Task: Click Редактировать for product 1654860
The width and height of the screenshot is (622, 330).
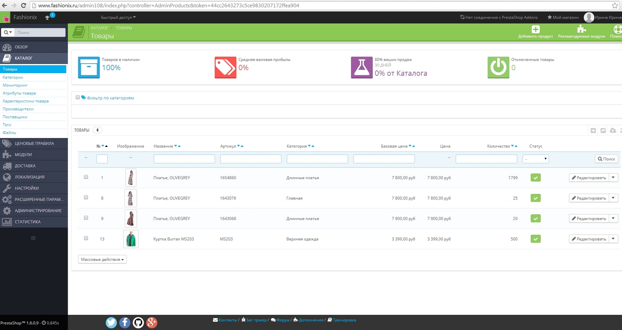Action: click(589, 178)
